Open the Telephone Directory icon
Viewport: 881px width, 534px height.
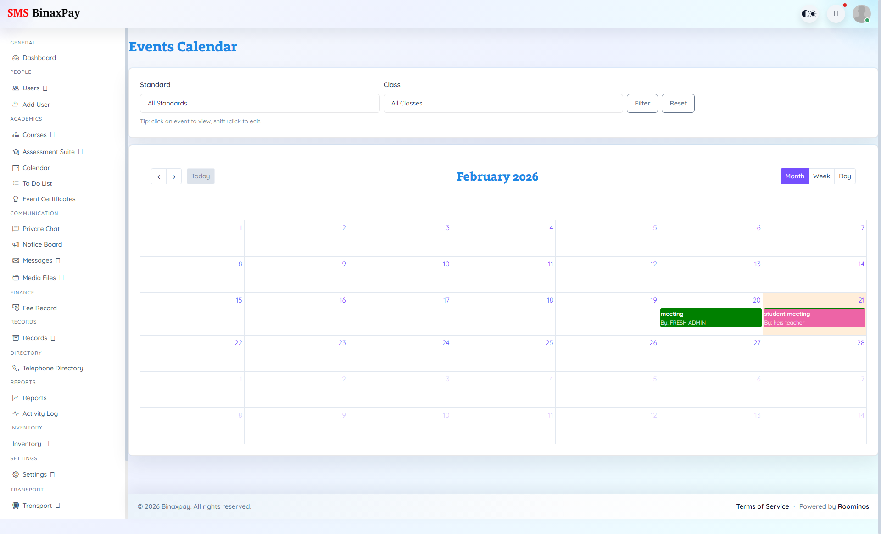click(x=16, y=368)
